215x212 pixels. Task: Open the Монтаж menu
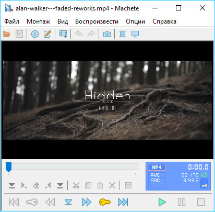click(39, 21)
